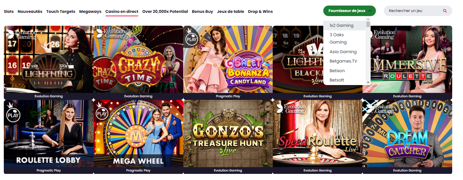Open the Over 20,000x Potential tab
Viewport: 463px width, 180px height.
165,11
